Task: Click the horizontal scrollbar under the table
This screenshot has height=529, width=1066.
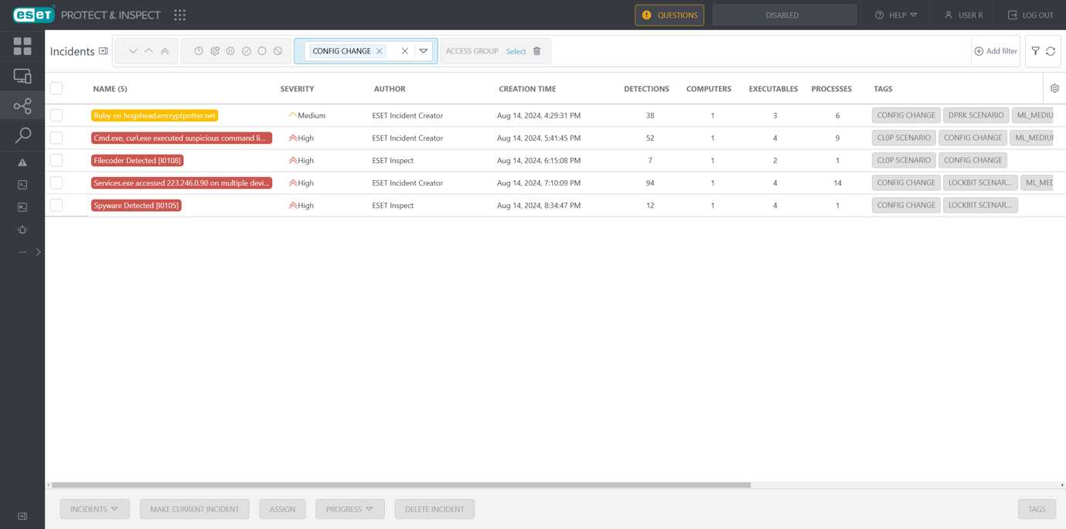Action: pyautogui.click(x=400, y=485)
